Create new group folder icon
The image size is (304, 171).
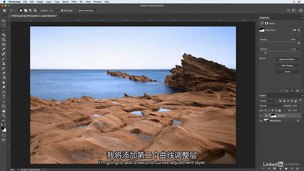[x=286, y=169]
